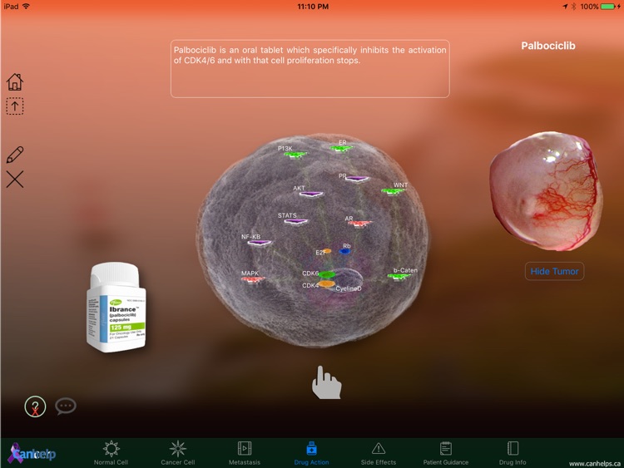This screenshot has width=624, height=468.
Task: Select the purple NF-KB marker
Action: (260, 243)
